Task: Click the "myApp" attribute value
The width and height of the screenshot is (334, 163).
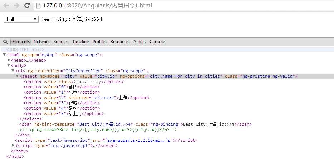Action: pyautogui.click(x=48, y=55)
